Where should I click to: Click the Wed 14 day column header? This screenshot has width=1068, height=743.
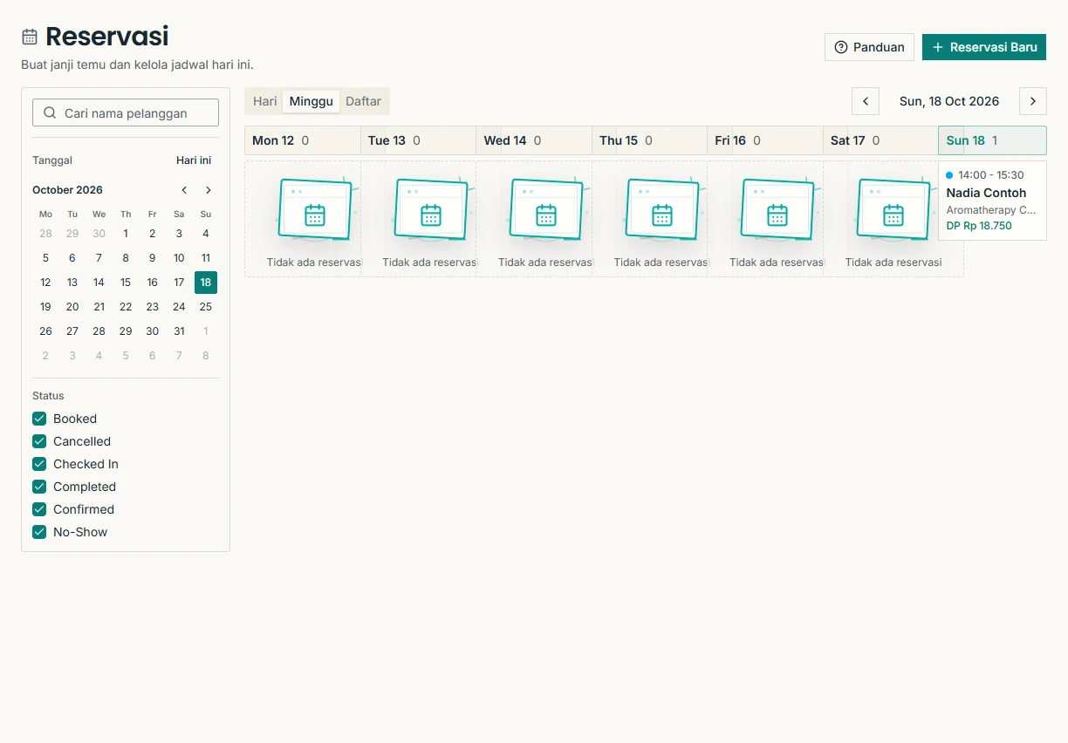coord(534,140)
